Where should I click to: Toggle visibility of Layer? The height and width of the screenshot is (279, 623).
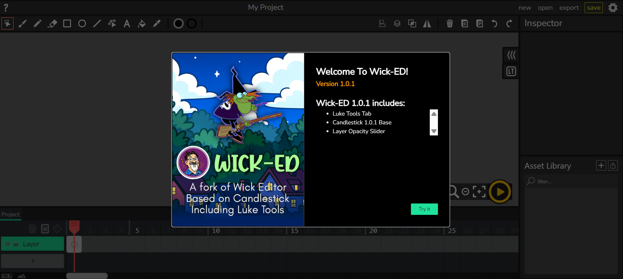(8, 244)
